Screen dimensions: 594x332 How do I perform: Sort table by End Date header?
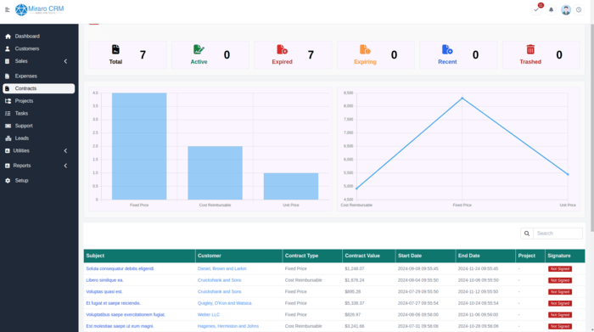pyautogui.click(x=485, y=256)
